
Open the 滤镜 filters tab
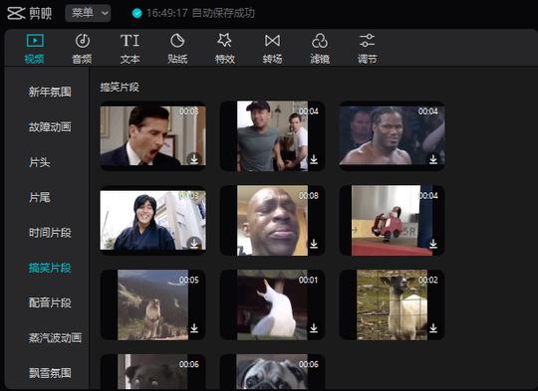pyautogui.click(x=320, y=49)
